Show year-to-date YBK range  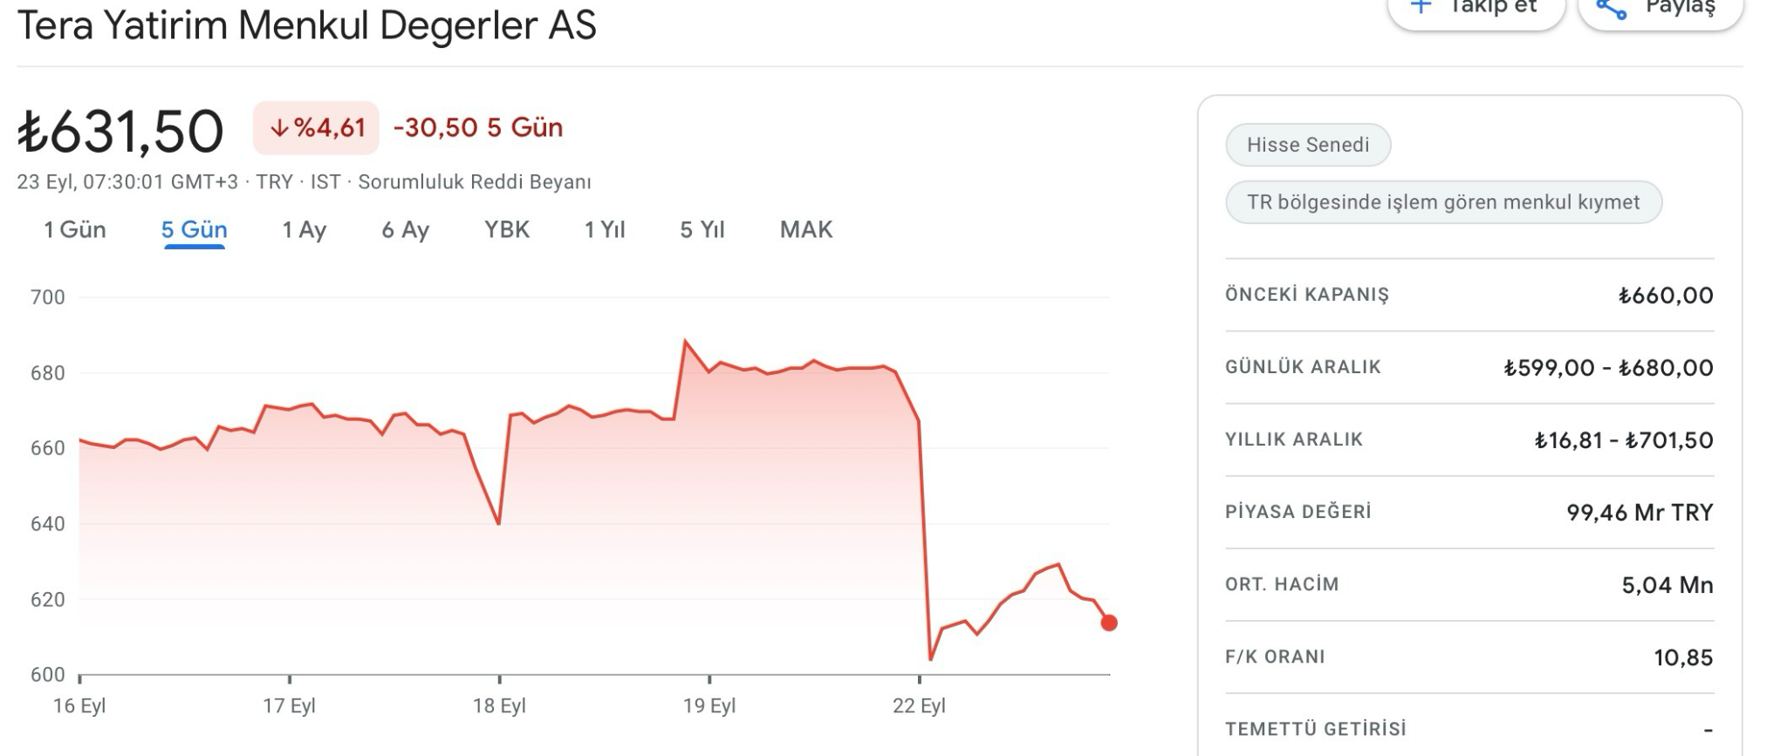[507, 230]
